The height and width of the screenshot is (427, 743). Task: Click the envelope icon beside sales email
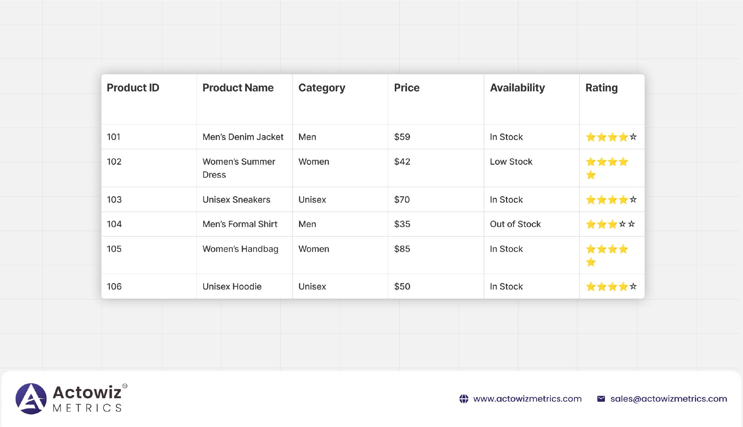(x=601, y=399)
